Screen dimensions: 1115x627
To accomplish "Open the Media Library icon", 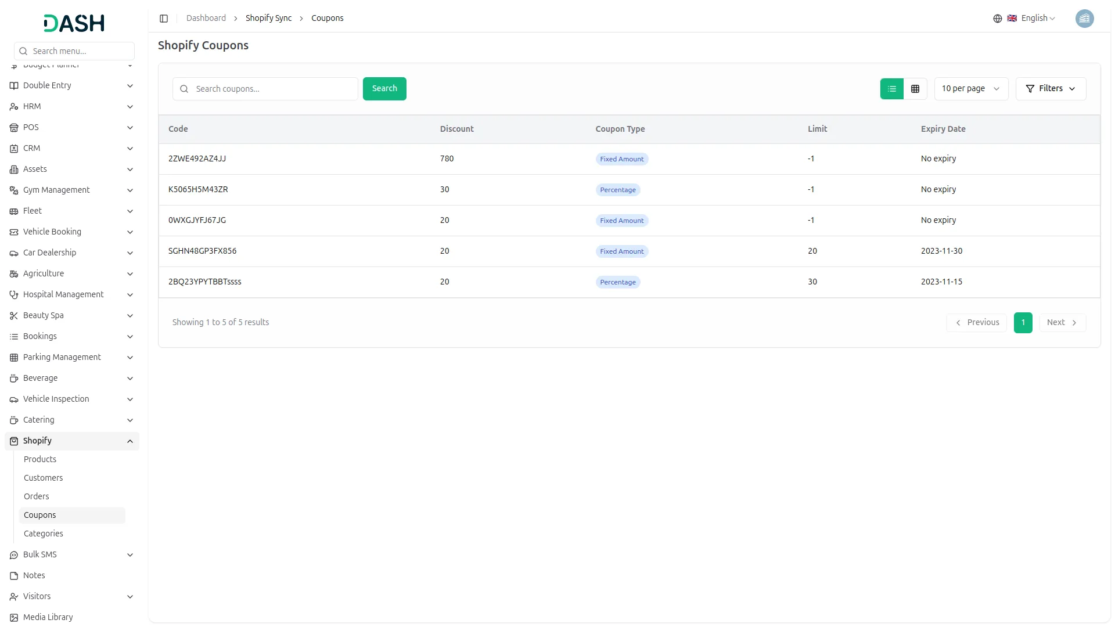I will [x=13, y=617].
